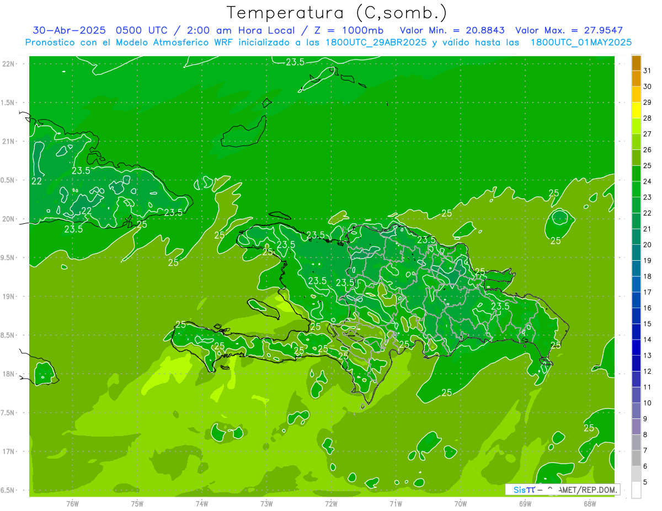Click the purple color bar segment between 8 and 9
Viewport: 662px width, 511px height.
[x=636, y=427]
